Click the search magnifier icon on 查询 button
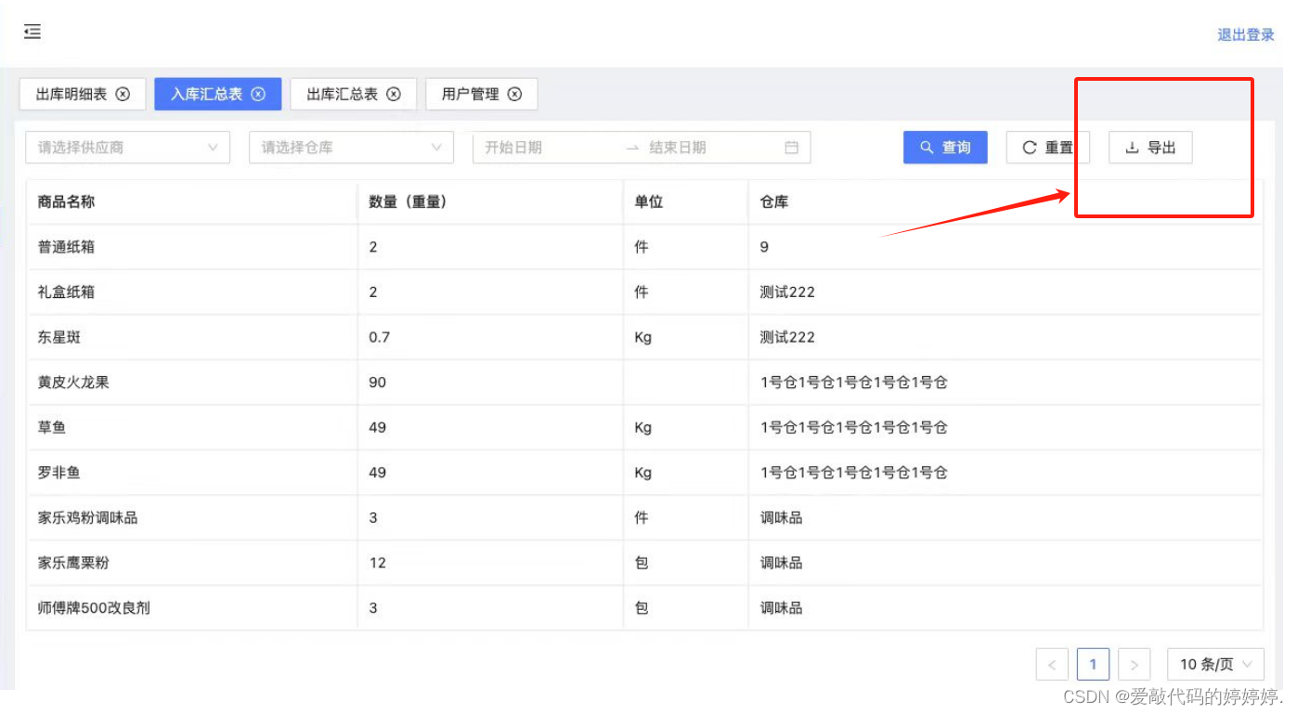 pyautogui.click(x=925, y=147)
